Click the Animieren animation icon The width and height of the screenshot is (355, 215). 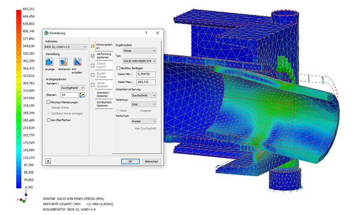point(64,62)
